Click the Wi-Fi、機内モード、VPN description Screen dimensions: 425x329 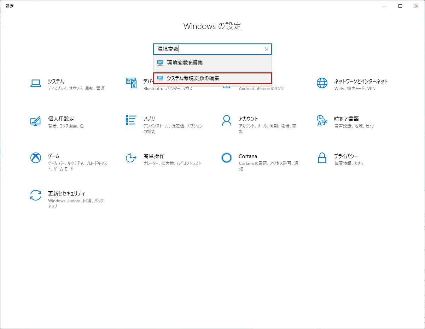(355, 89)
